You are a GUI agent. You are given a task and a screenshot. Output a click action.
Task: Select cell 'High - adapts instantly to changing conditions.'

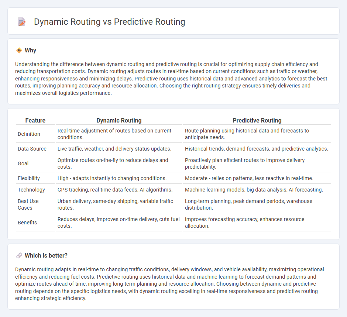coord(119,178)
